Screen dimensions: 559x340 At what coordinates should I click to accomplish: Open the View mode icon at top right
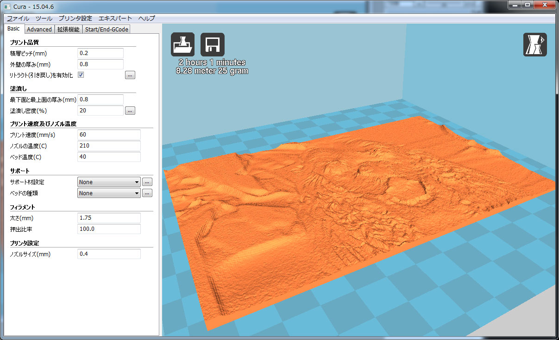535,45
